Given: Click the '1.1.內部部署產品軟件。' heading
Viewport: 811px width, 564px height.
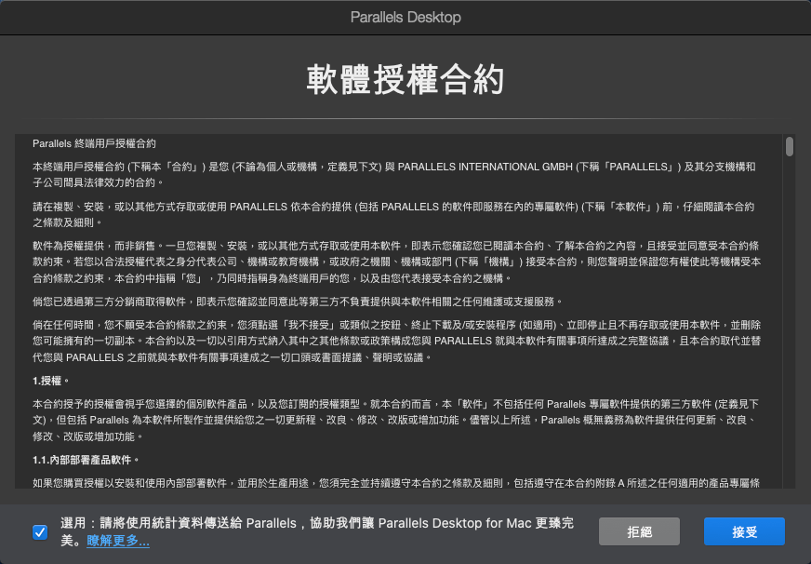Looking at the screenshot, I should (86, 460).
